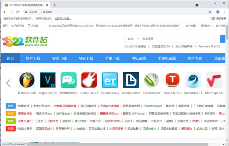Reload the page with the refresh icon
Image resolution: width=229 pixels, height=146 pixels.
[x=18, y=12]
